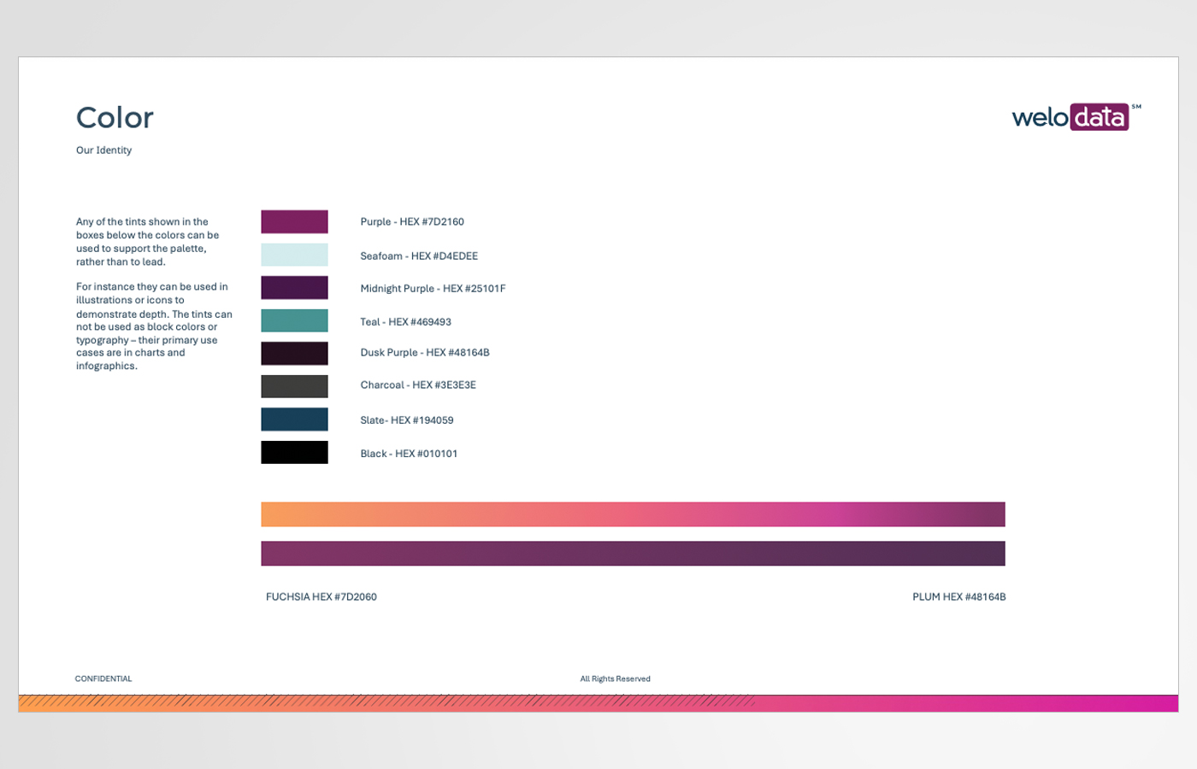This screenshot has width=1197, height=769.
Task: Click the Teal color swatch
Action: [x=294, y=320]
